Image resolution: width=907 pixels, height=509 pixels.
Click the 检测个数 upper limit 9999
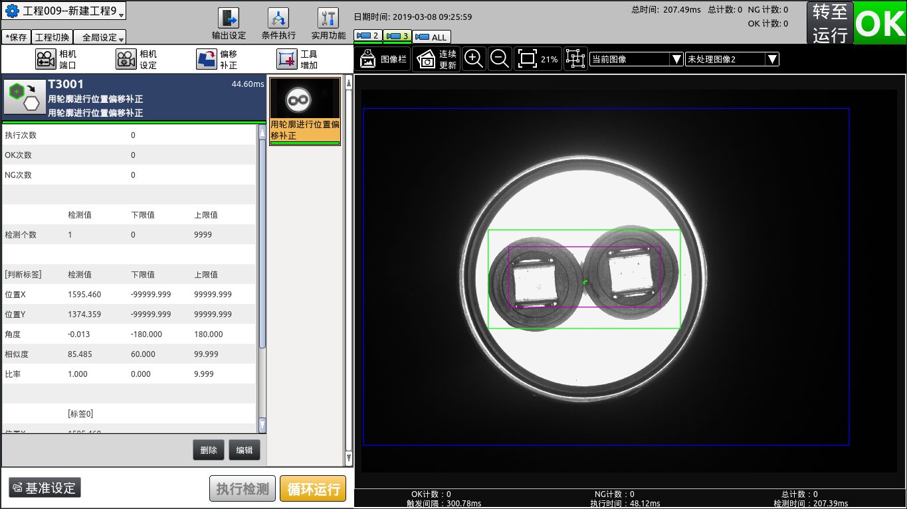click(203, 235)
